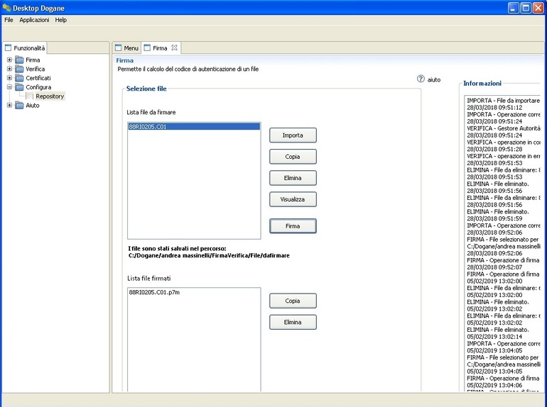Click the aiuto question mark icon

pos(421,79)
